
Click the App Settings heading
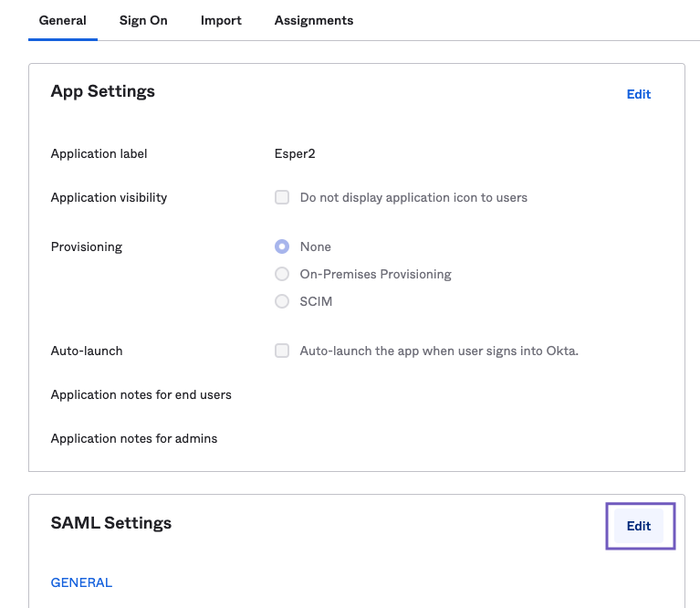tap(103, 91)
